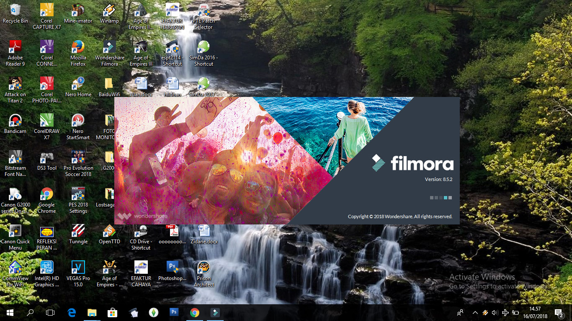This screenshot has width=572, height=321.
Task: Switch to Photoshop on the taskbar
Action: coord(174,313)
